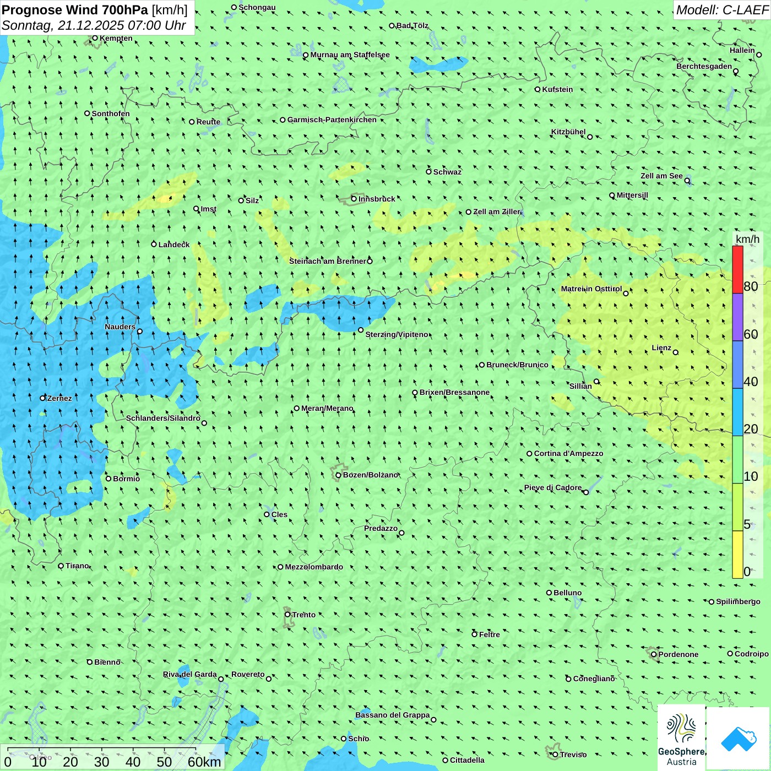The image size is (771, 771).
Task: Click the Pieve di Cadore label
Action: [553, 487]
